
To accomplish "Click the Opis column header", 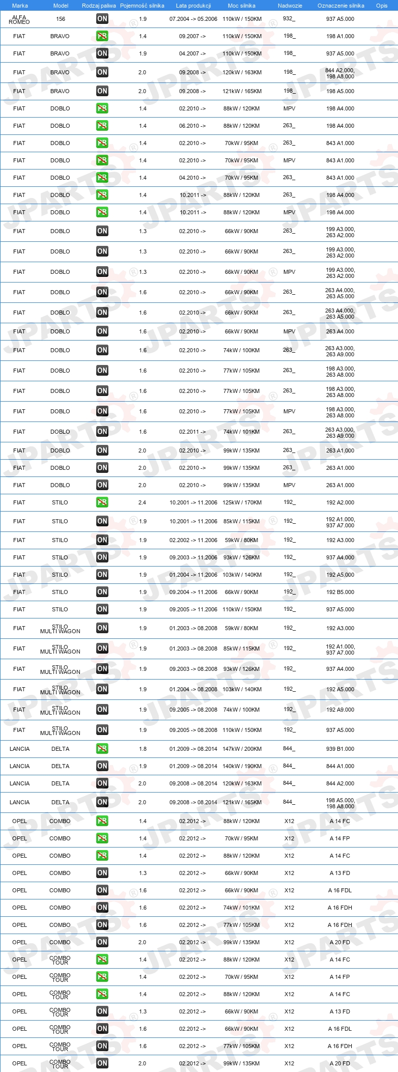I will click(x=382, y=6).
